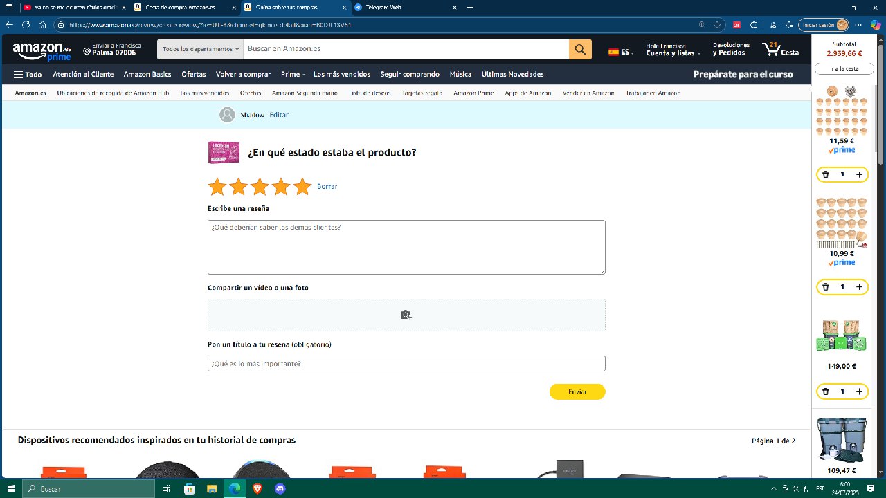Screen dimensions: 886x498
Task: Click the favorites star in the address bar
Action: pyautogui.click(x=718, y=24)
